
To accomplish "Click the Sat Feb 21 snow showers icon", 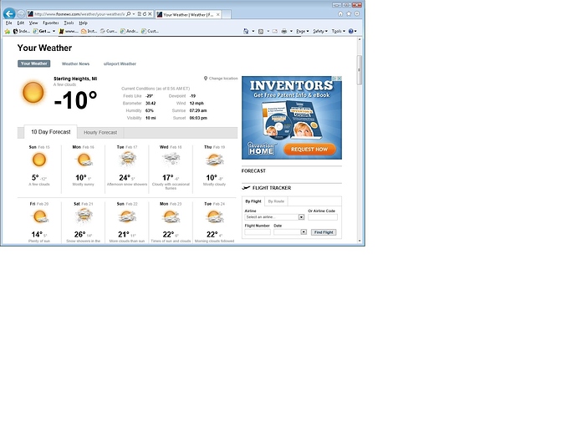I will tap(84, 216).
